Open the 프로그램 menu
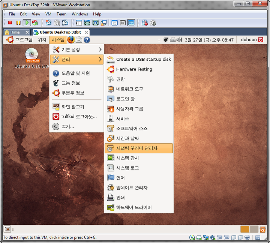The image size is (270, 243). click(24, 40)
